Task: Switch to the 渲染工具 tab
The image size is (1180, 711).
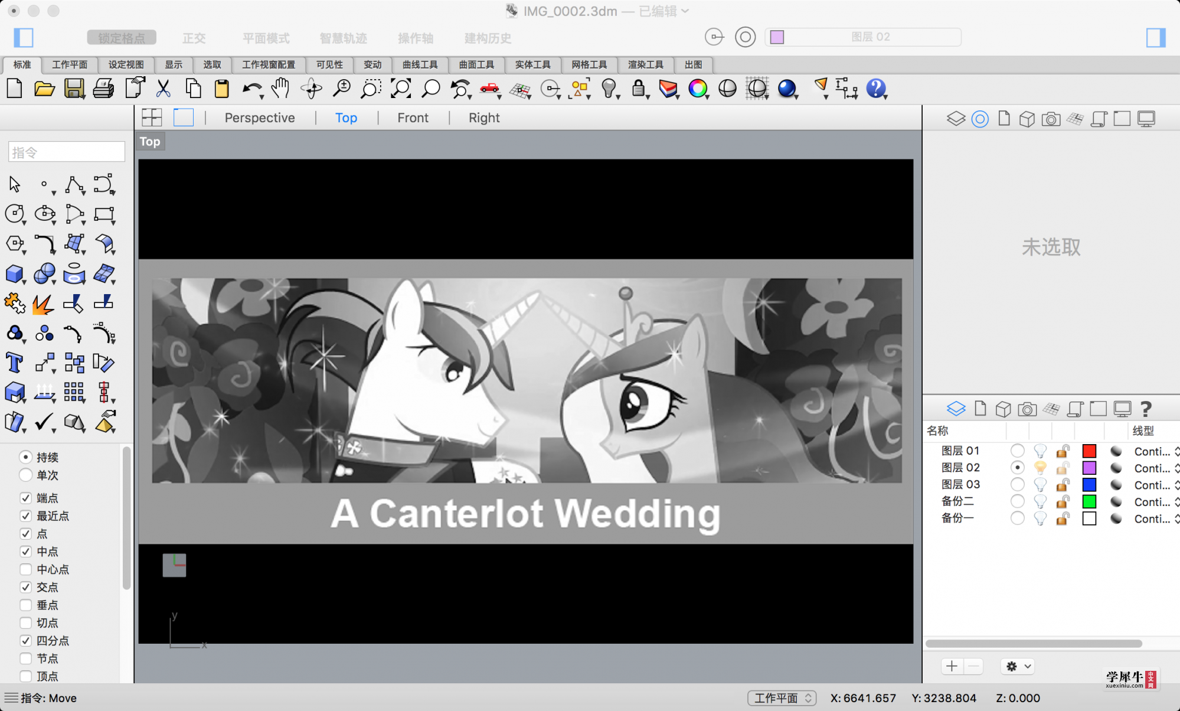Action: pos(645,64)
